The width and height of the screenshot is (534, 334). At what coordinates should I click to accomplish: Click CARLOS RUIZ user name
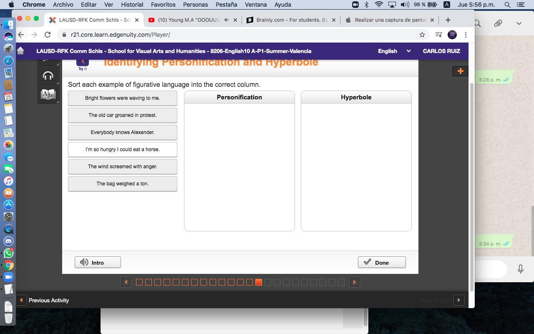(441, 51)
